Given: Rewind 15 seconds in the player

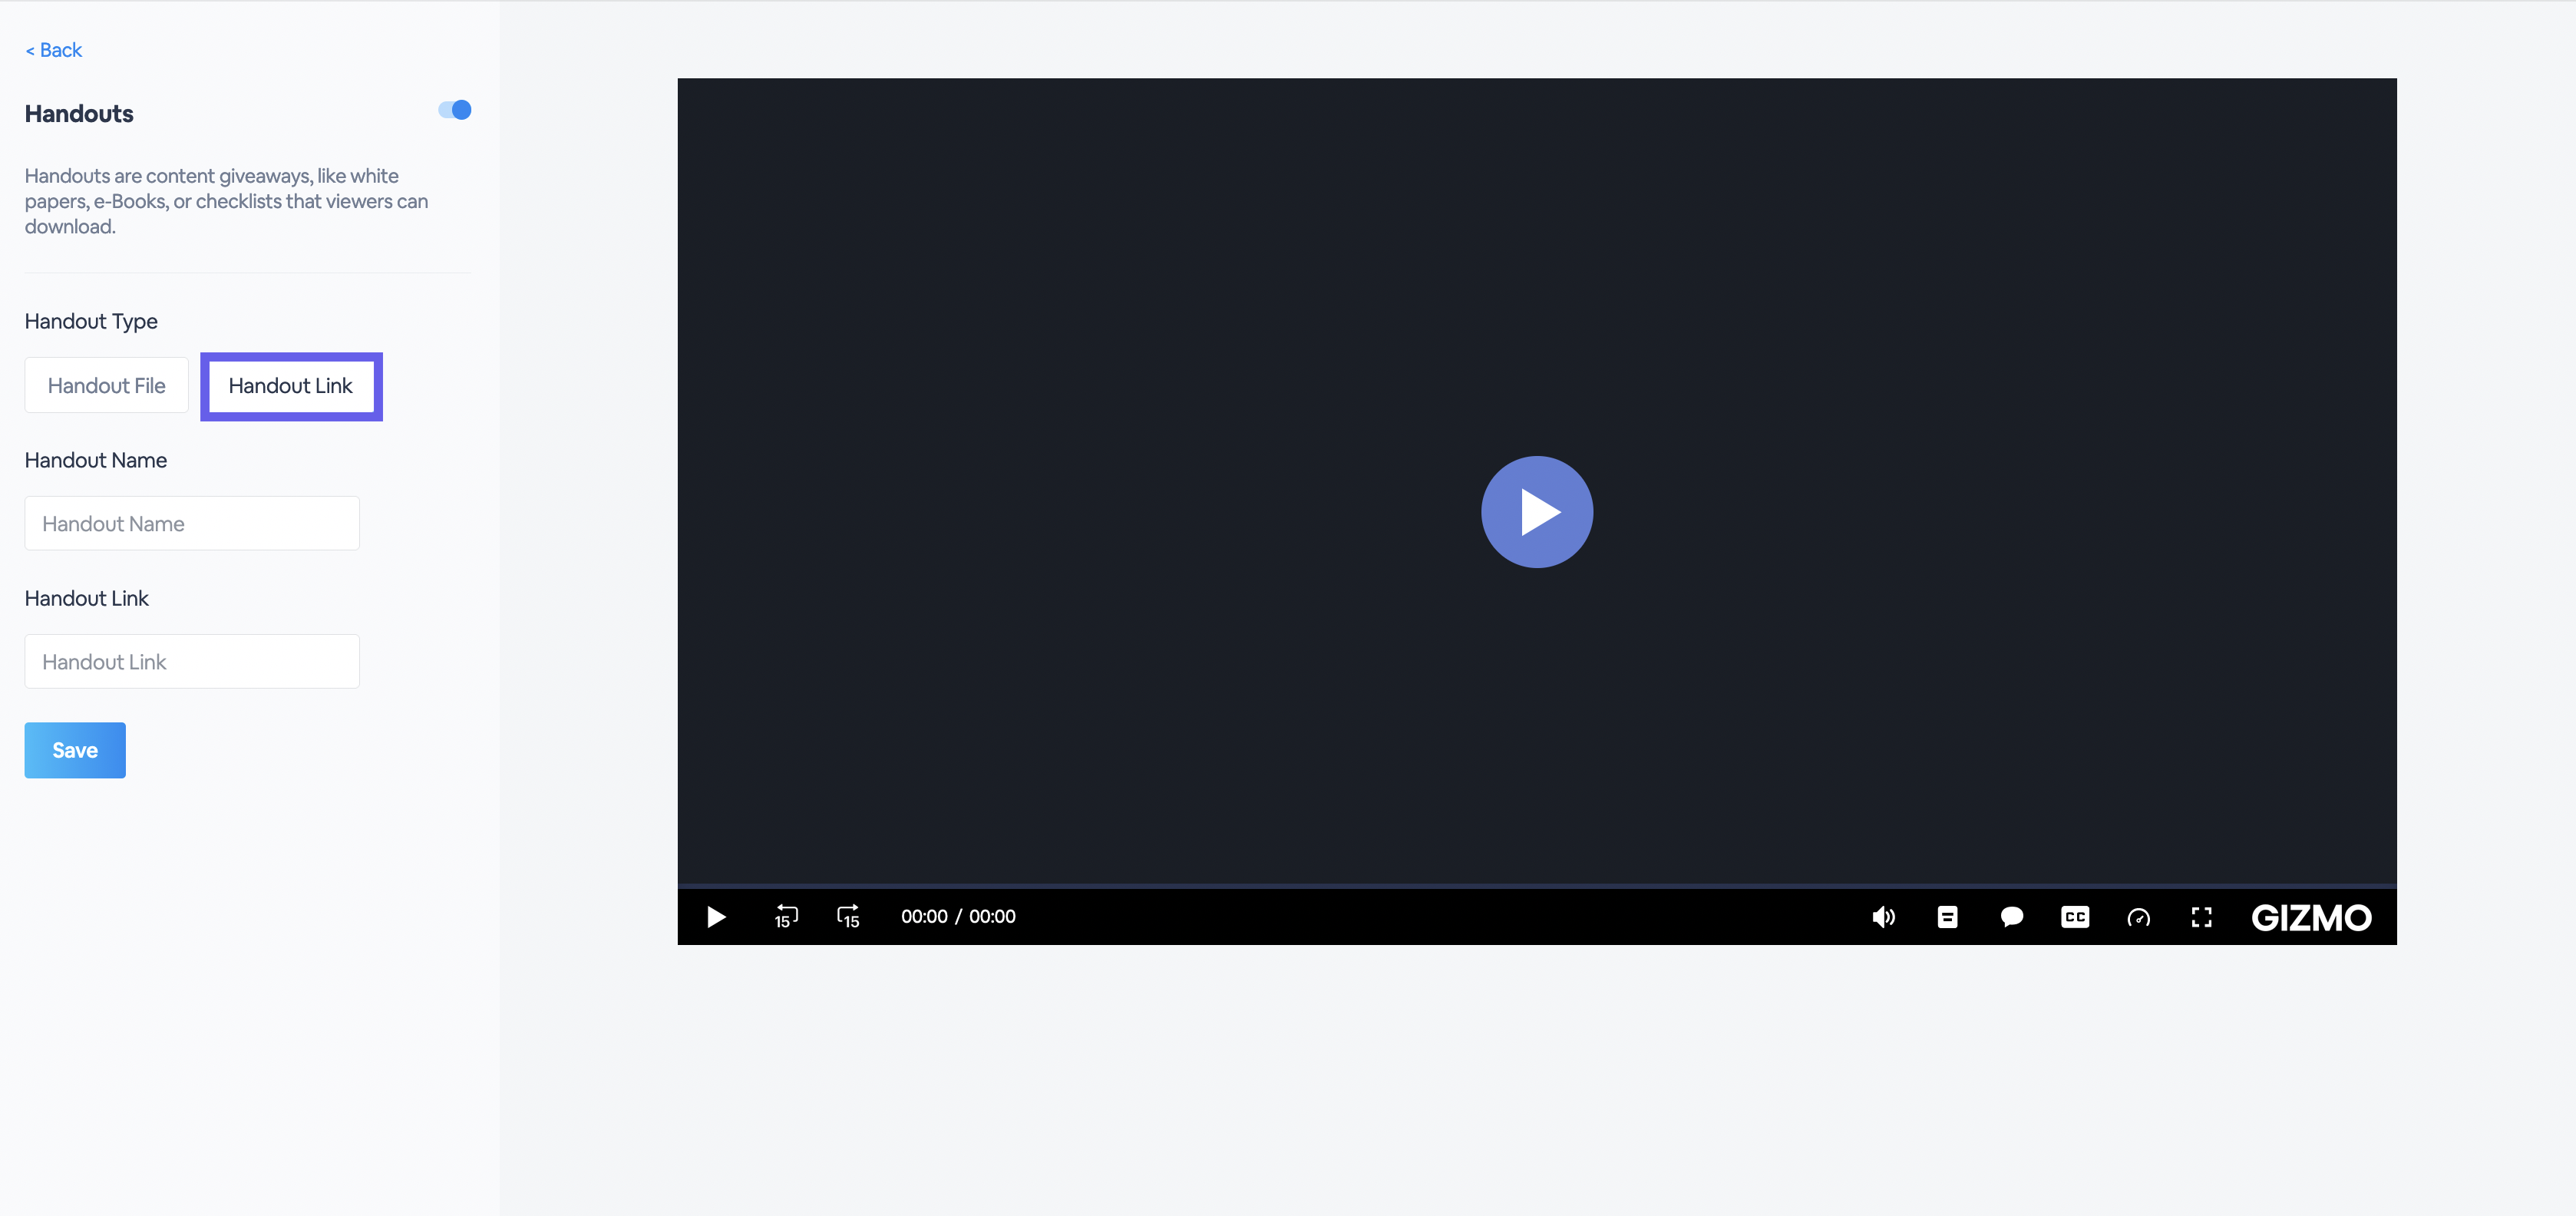Looking at the screenshot, I should 786,916.
